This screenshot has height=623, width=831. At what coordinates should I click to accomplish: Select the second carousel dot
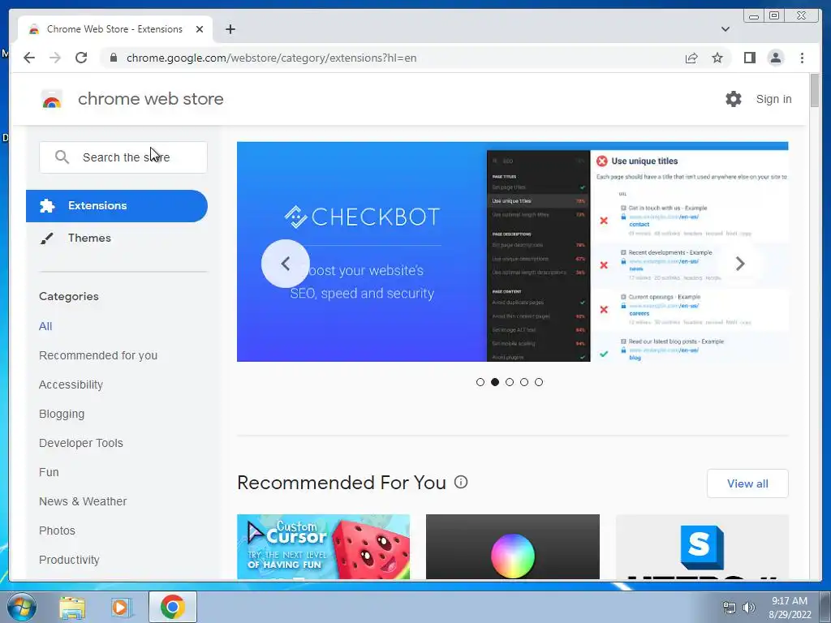pos(495,382)
